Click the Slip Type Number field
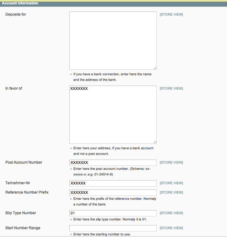 click(x=113, y=213)
